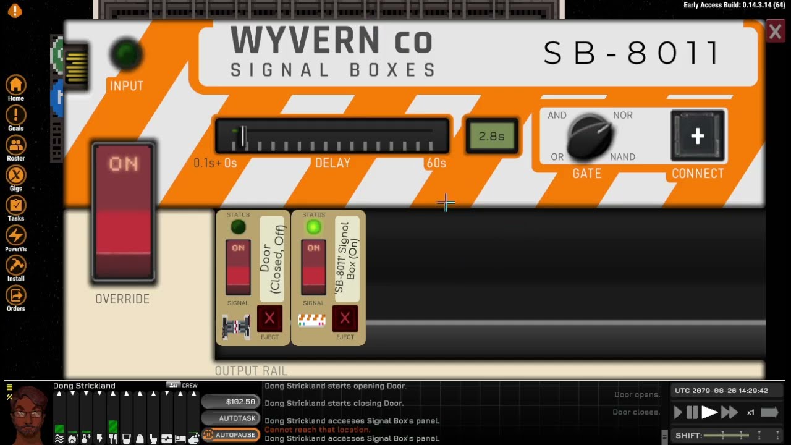Screen dimensions: 791x445
Task: Select the OR gate label
Action: [557, 157]
